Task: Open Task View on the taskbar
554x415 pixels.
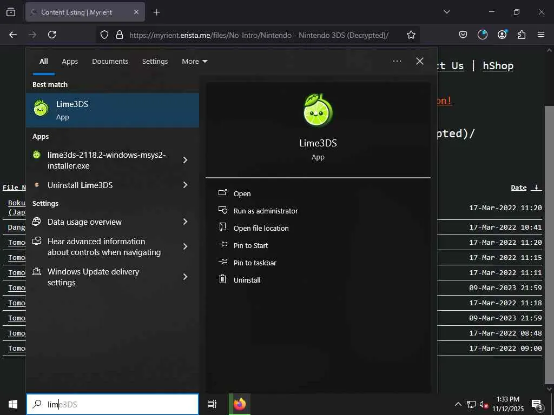Action: point(212,404)
